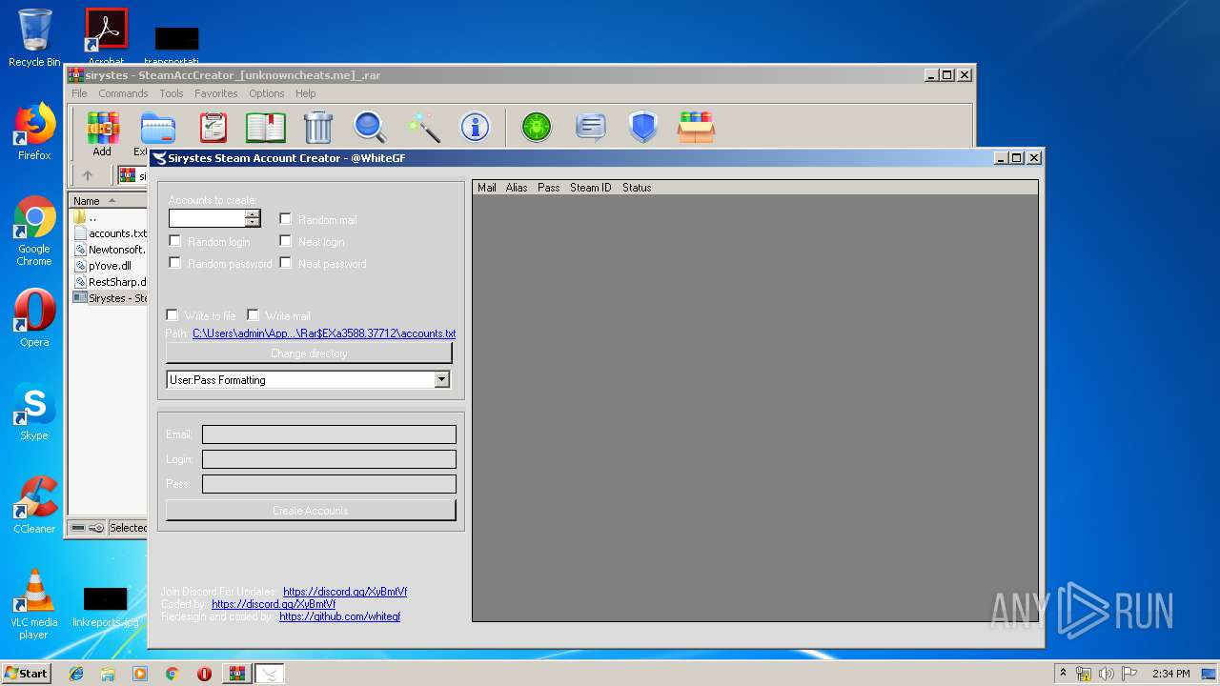
Task: Open the Join Discord For Updates link
Action: coord(345,592)
